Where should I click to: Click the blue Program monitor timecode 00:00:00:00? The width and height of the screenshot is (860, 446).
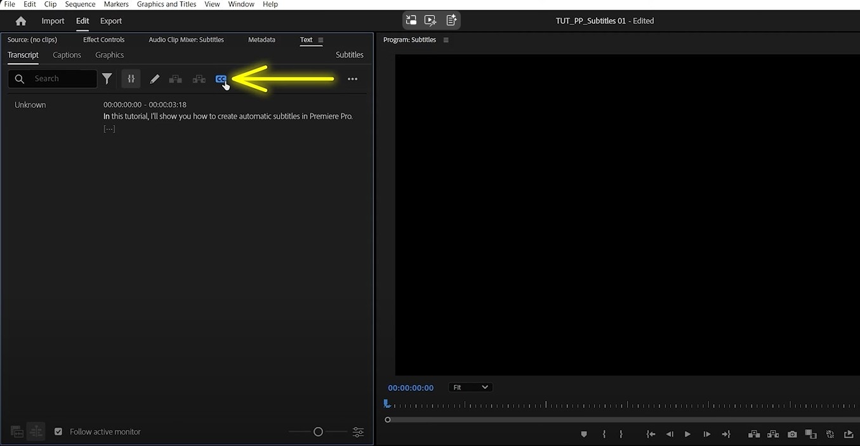(x=411, y=388)
